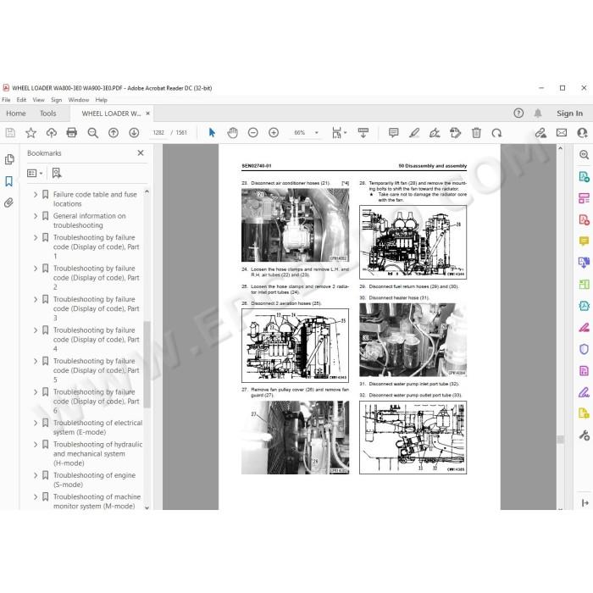Expand Troubleshooting of electrical system E-mode
The height and width of the screenshot is (593, 593).
[x=36, y=423]
